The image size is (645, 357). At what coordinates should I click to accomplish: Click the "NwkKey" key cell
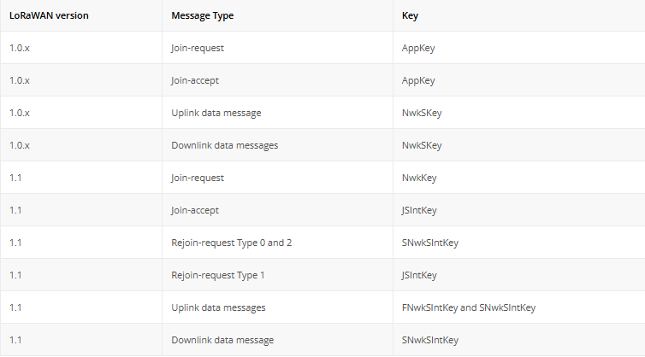tap(419, 178)
